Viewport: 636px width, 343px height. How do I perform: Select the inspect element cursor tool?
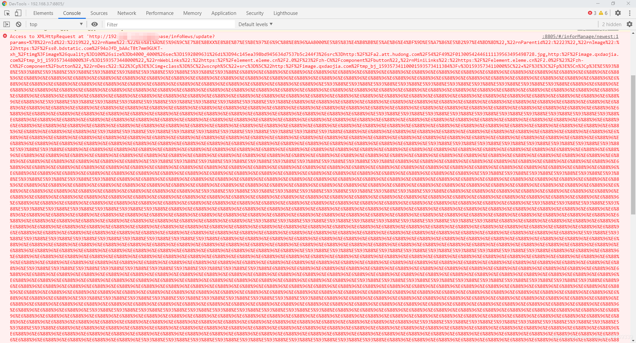coord(6,13)
